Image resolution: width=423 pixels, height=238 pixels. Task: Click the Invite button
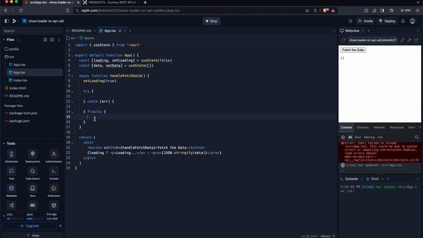[x=365, y=21]
